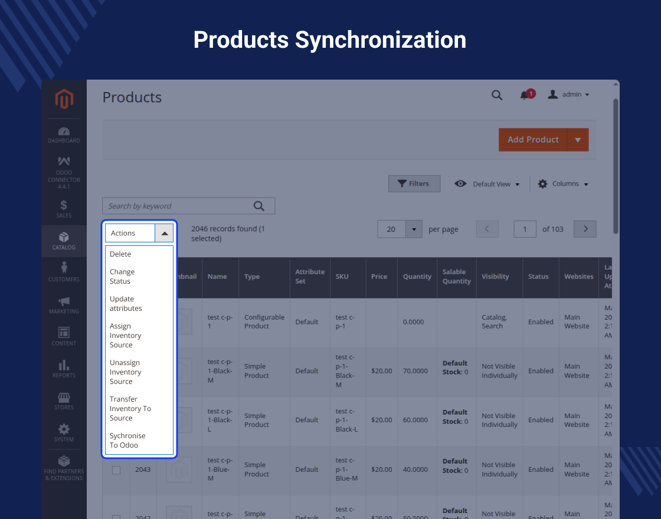661x519 pixels.
Task: Click the Add Product button
Action: (x=534, y=140)
